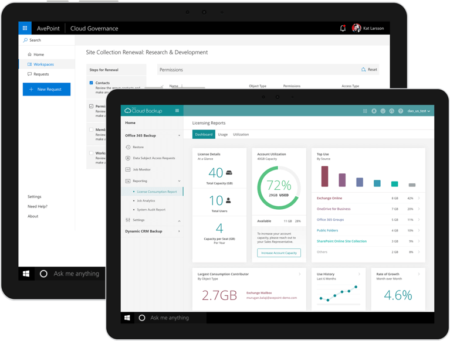Click Windows Start on the back tablet

click(x=26, y=274)
